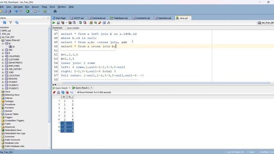Expand the LOCATIONS table node
274x154 pixels.
point(3,76)
